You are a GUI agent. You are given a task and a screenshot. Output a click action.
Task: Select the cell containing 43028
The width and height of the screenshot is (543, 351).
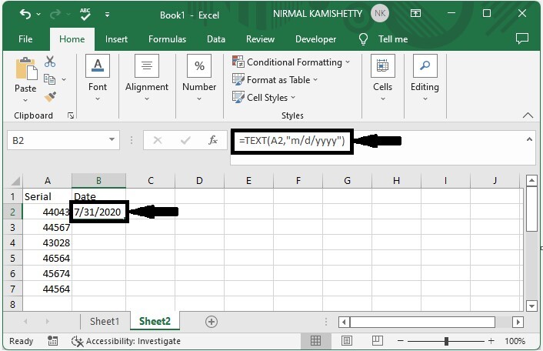click(x=48, y=242)
